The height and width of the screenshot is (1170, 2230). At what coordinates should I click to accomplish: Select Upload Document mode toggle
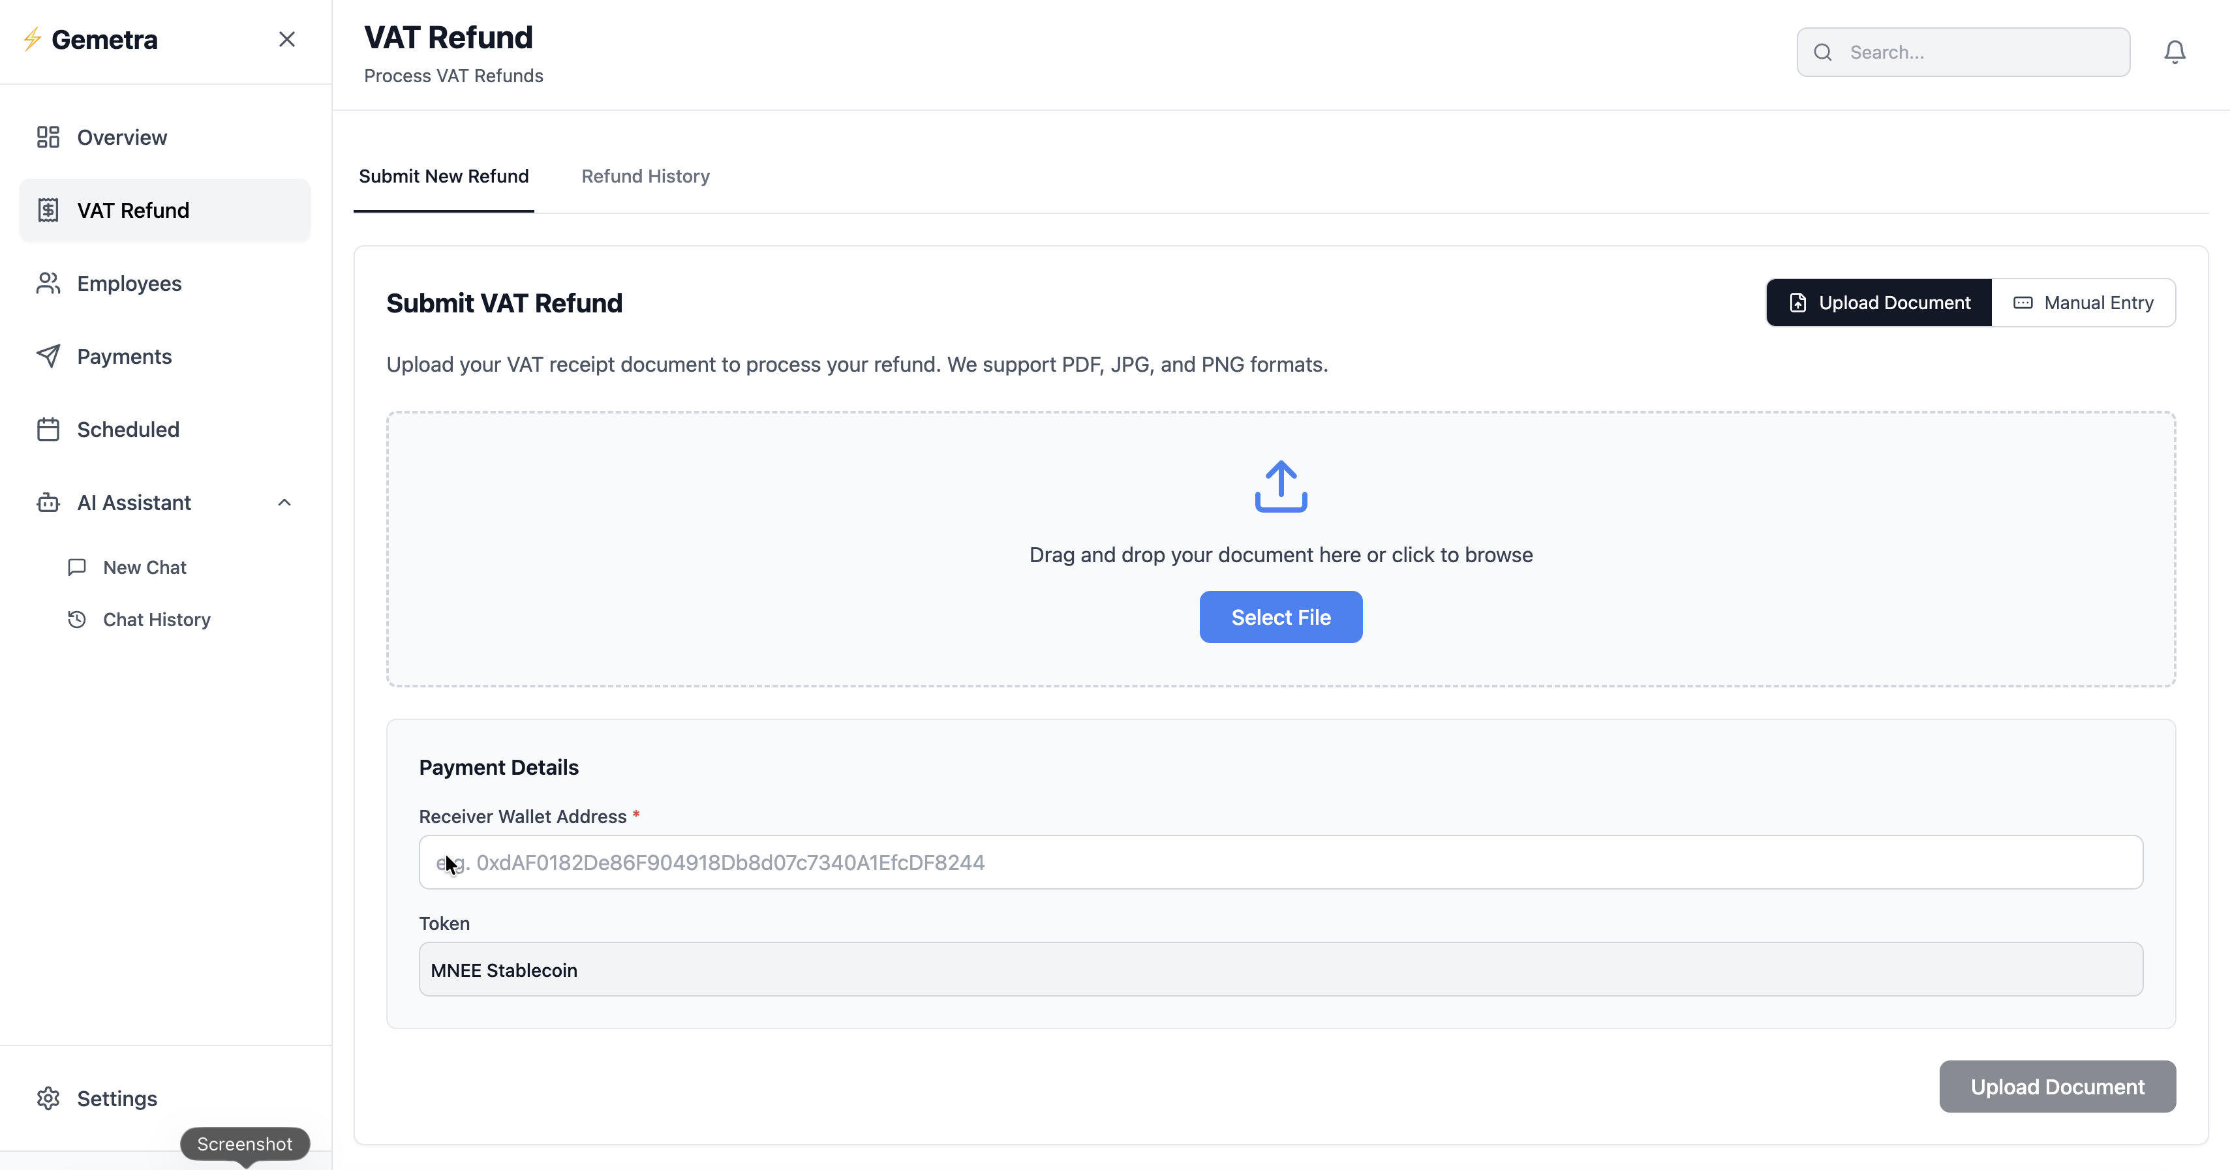click(1878, 303)
